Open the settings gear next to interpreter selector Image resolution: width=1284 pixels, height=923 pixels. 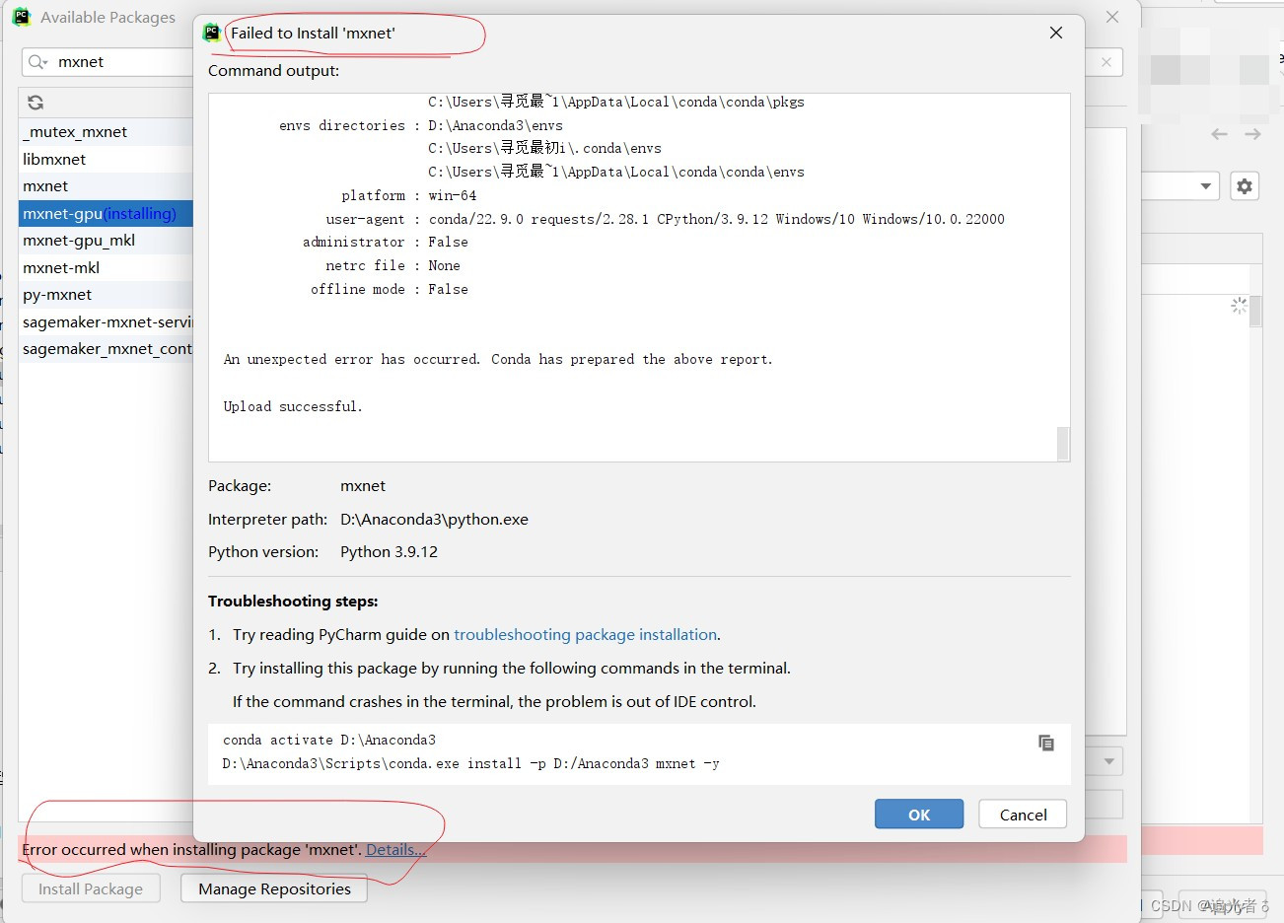click(1245, 185)
